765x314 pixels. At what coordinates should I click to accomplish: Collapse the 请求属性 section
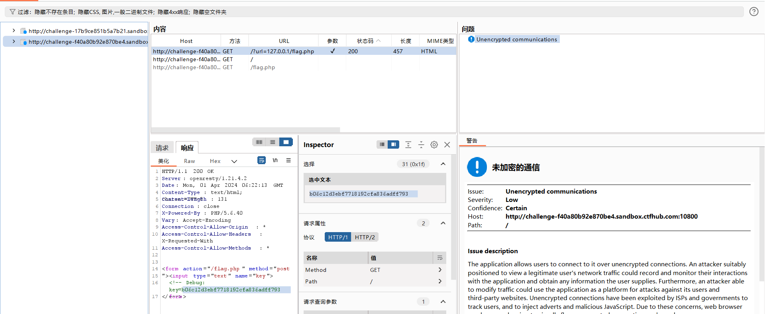point(443,223)
